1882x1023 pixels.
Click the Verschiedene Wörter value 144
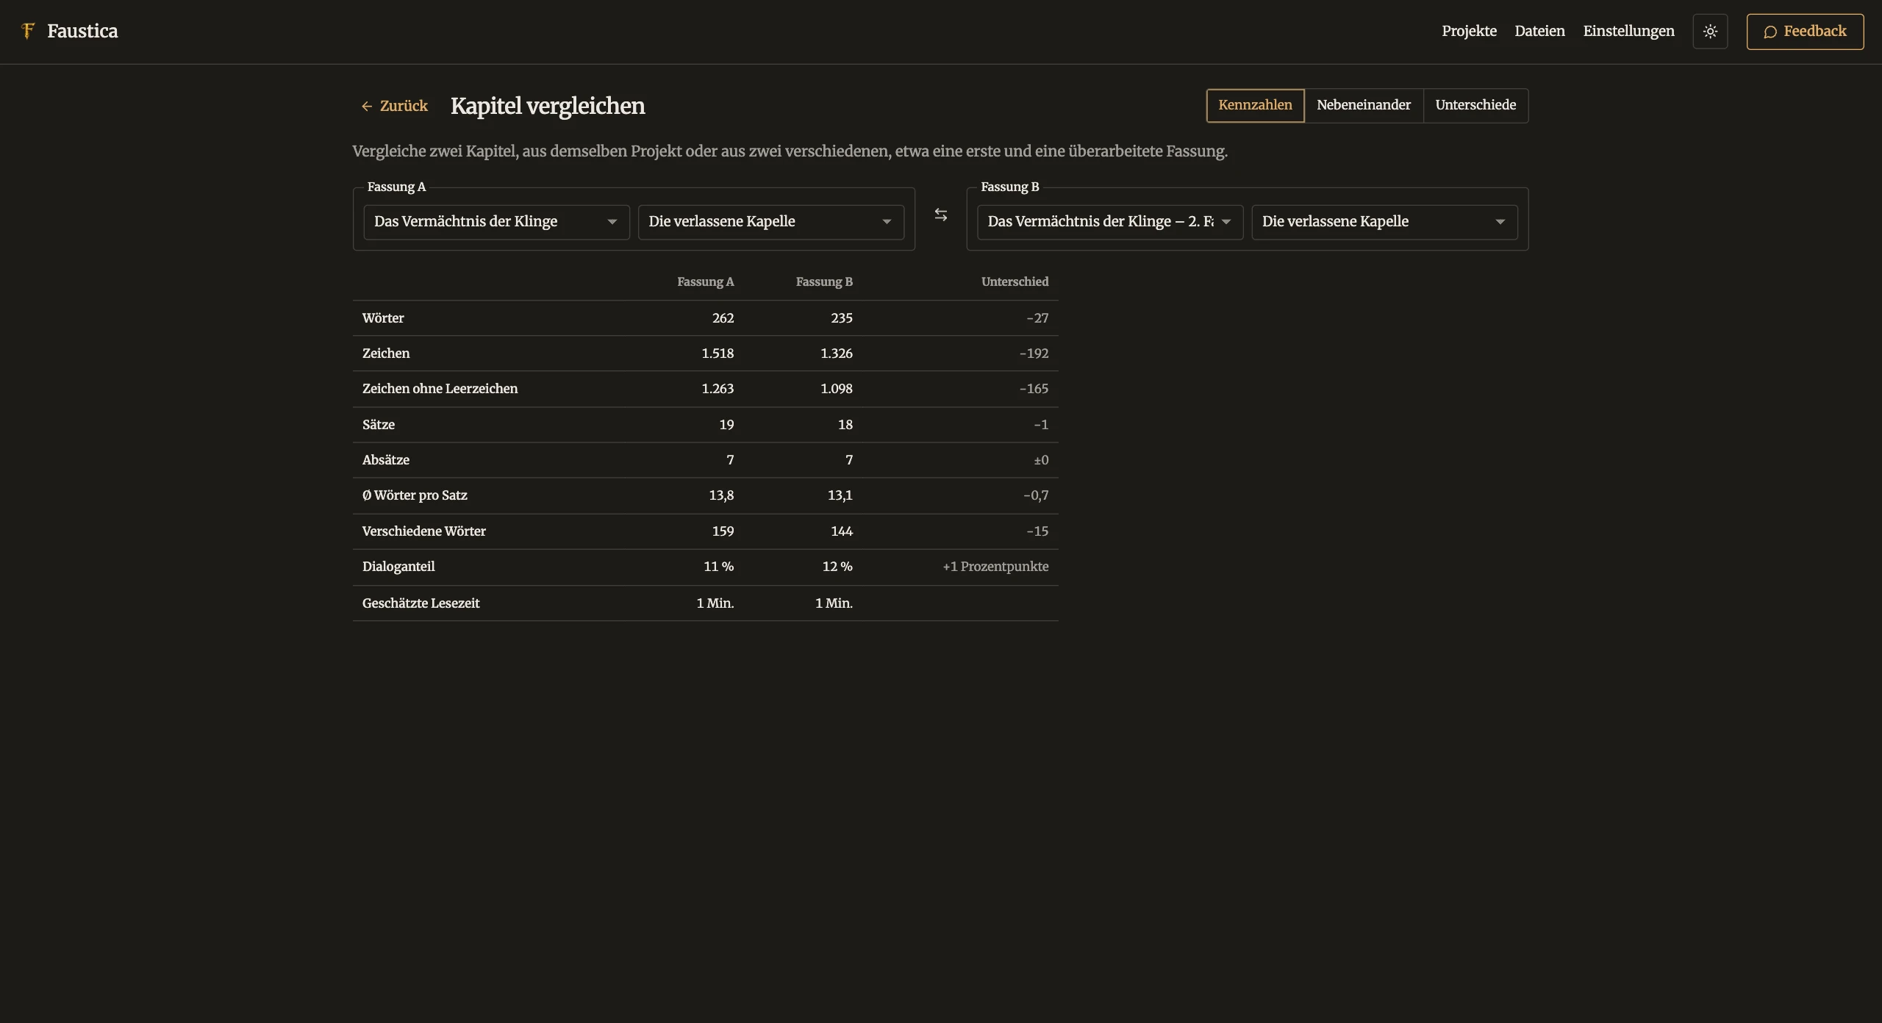842,531
